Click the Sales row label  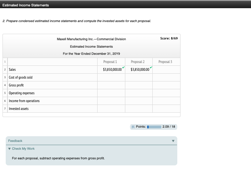pyautogui.click(x=12, y=70)
